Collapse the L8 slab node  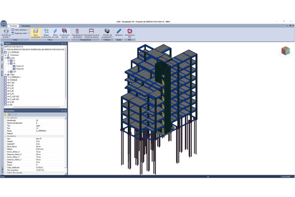tap(8, 64)
